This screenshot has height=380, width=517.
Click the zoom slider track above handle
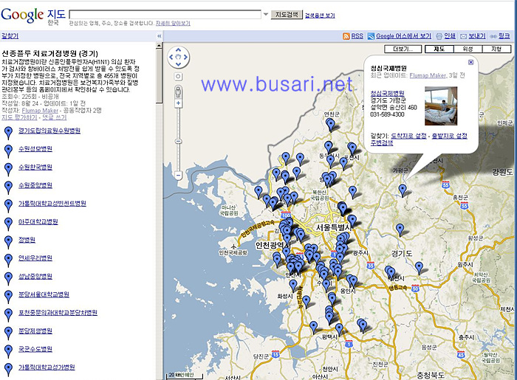(179, 123)
